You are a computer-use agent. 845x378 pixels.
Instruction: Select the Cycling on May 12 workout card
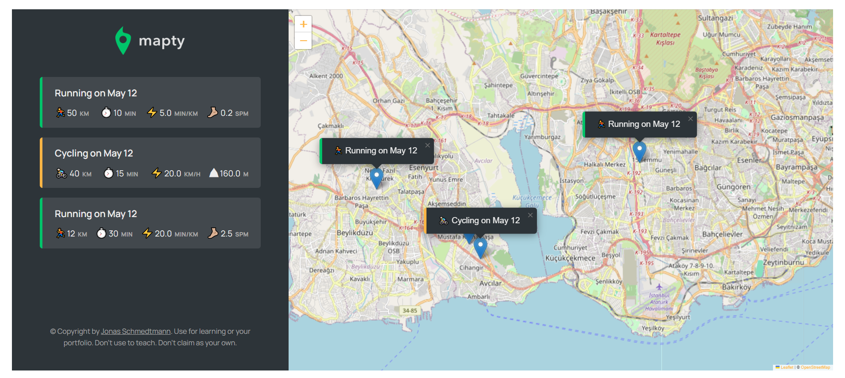tap(150, 163)
